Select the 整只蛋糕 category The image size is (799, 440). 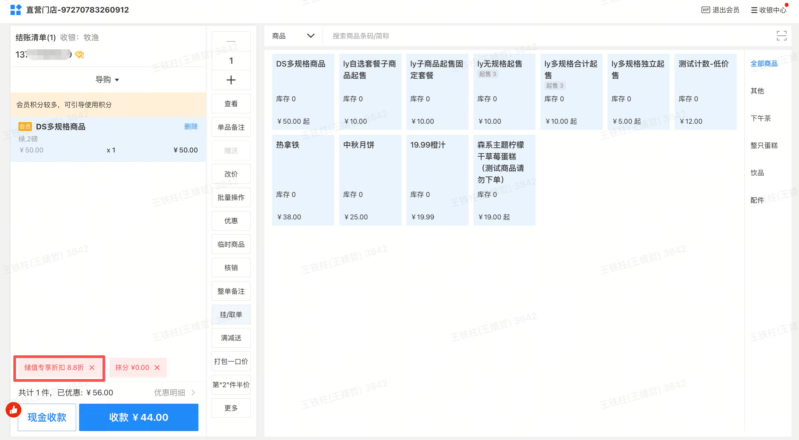tap(764, 146)
